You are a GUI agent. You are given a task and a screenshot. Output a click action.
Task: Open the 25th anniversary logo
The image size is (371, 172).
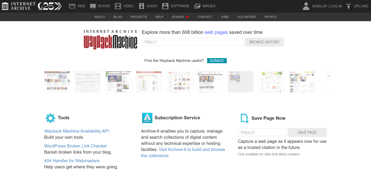pos(50,6)
